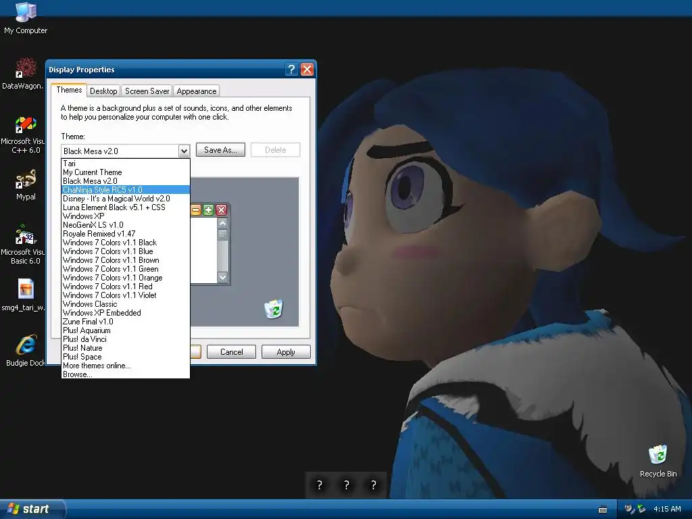
Task: Select ChaNinja Style RC5 v1.0 theme
Action: (125, 190)
